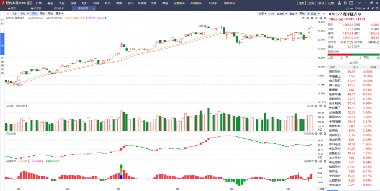Expand the BOLL indicator selector arrow
Screen dimensions: 380x191
tap(29, 18)
